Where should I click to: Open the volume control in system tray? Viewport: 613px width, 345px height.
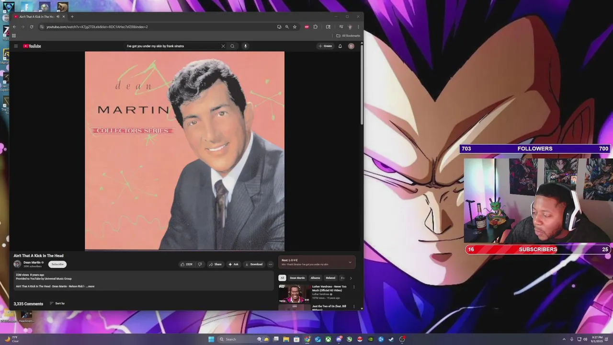point(585,339)
